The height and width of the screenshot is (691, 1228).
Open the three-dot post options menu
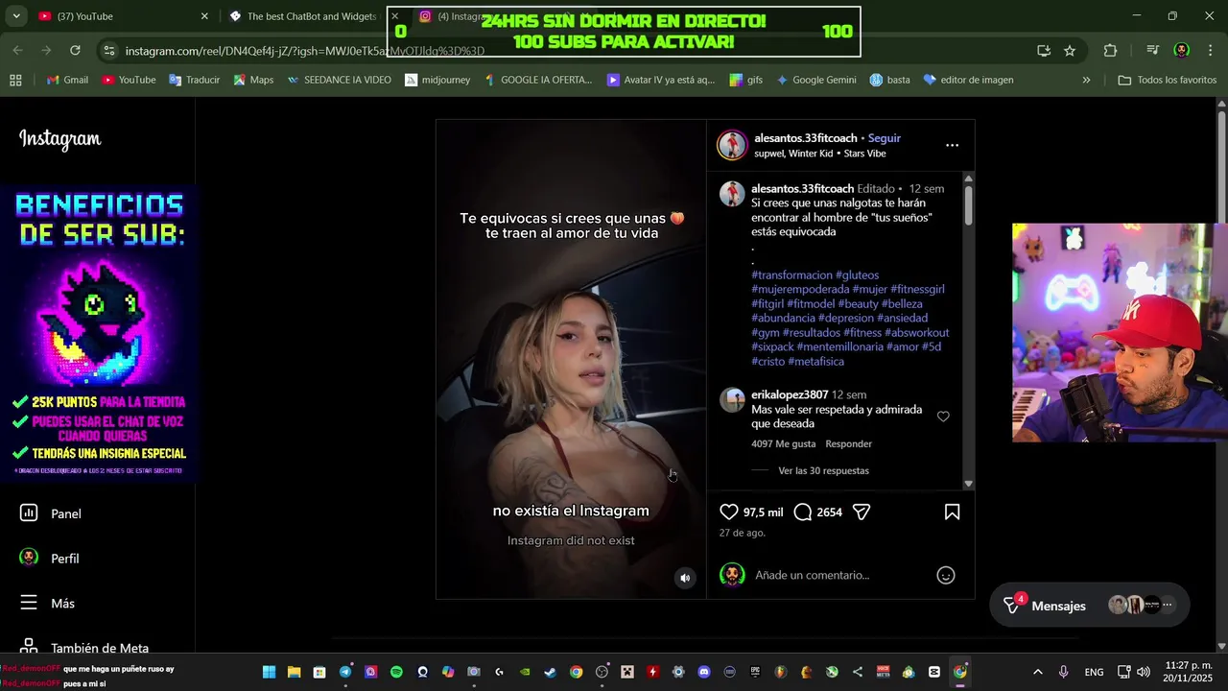952,145
